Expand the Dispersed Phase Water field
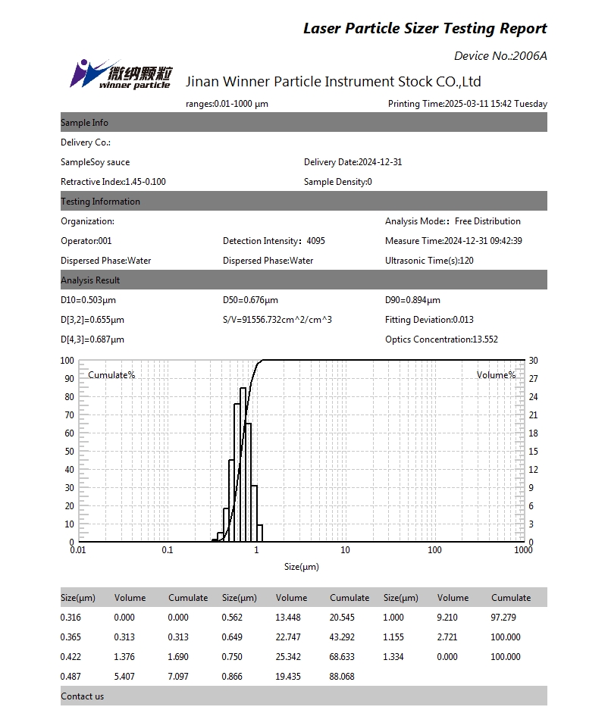Screen dimensions: 608x707 [106, 260]
